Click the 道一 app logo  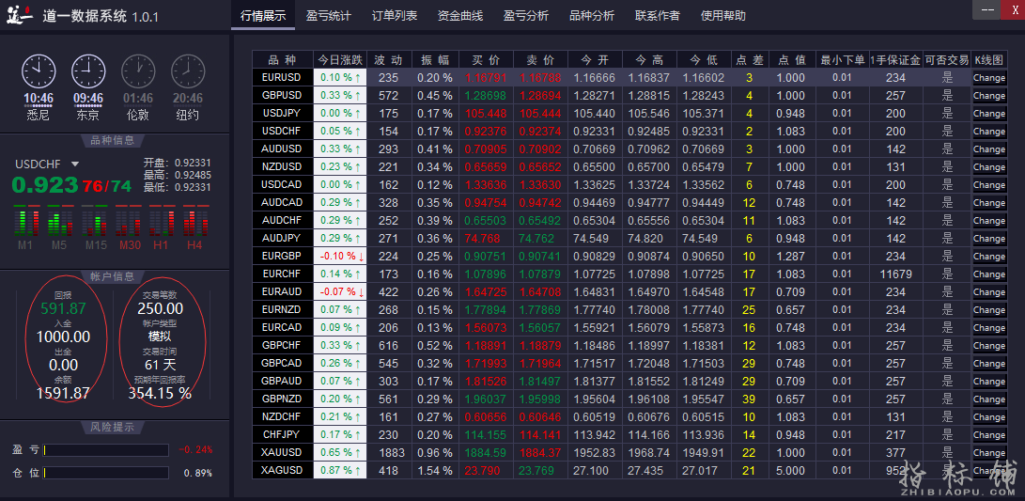[x=20, y=14]
